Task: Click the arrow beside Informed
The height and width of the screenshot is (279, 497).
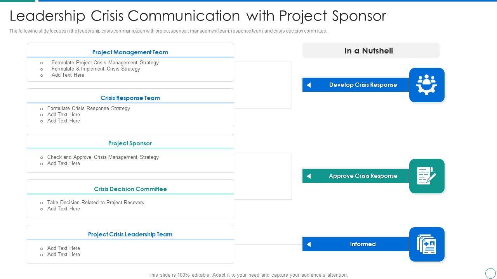Action: pyautogui.click(x=309, y=244)
